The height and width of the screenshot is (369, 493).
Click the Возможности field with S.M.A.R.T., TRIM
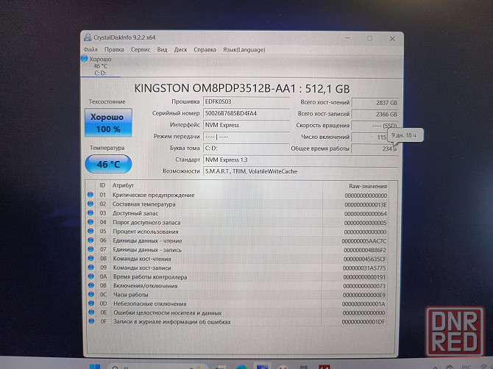300,171
